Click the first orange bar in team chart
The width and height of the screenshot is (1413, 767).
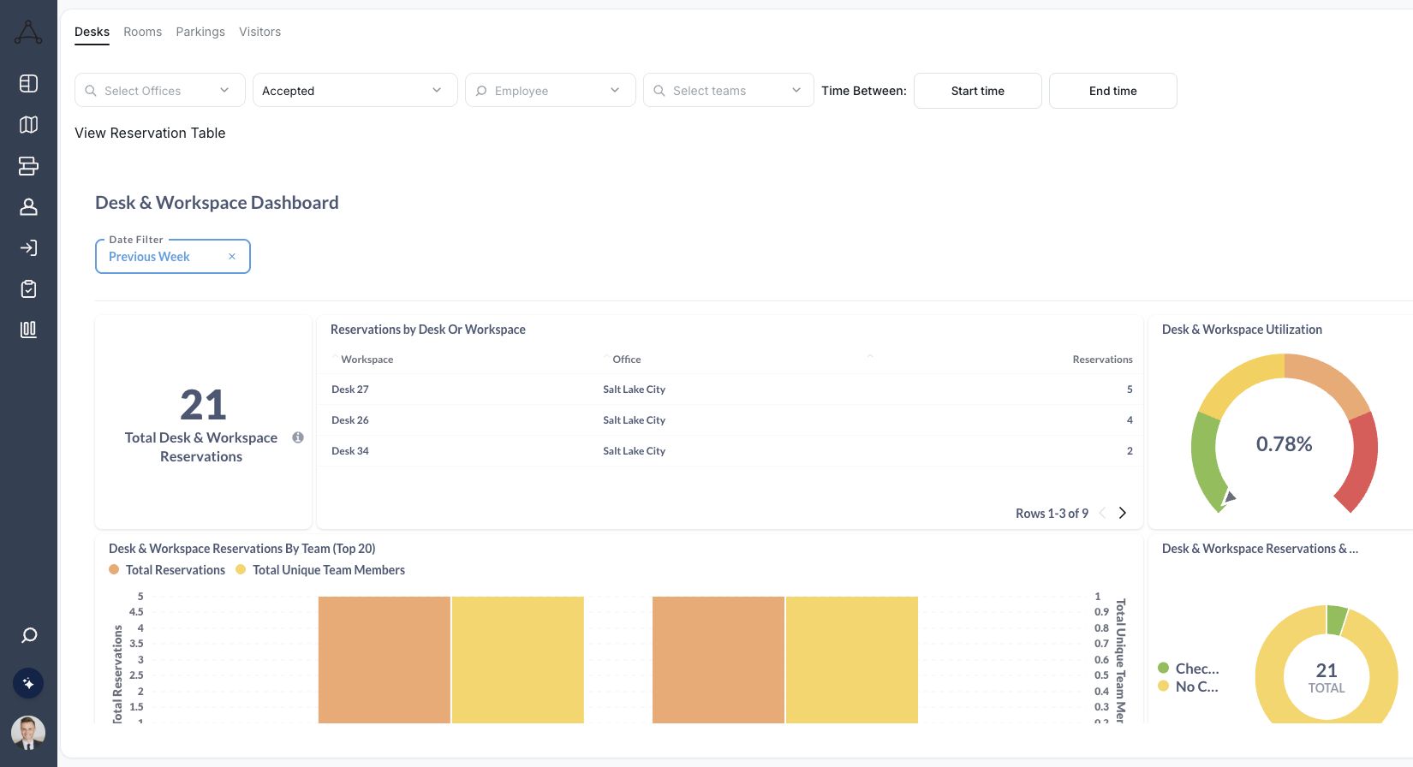pos(385,660)
